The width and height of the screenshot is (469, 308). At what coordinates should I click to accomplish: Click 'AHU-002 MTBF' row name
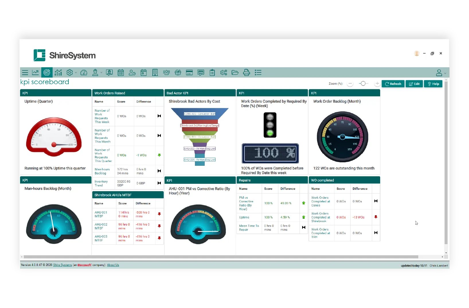point(101,226)
